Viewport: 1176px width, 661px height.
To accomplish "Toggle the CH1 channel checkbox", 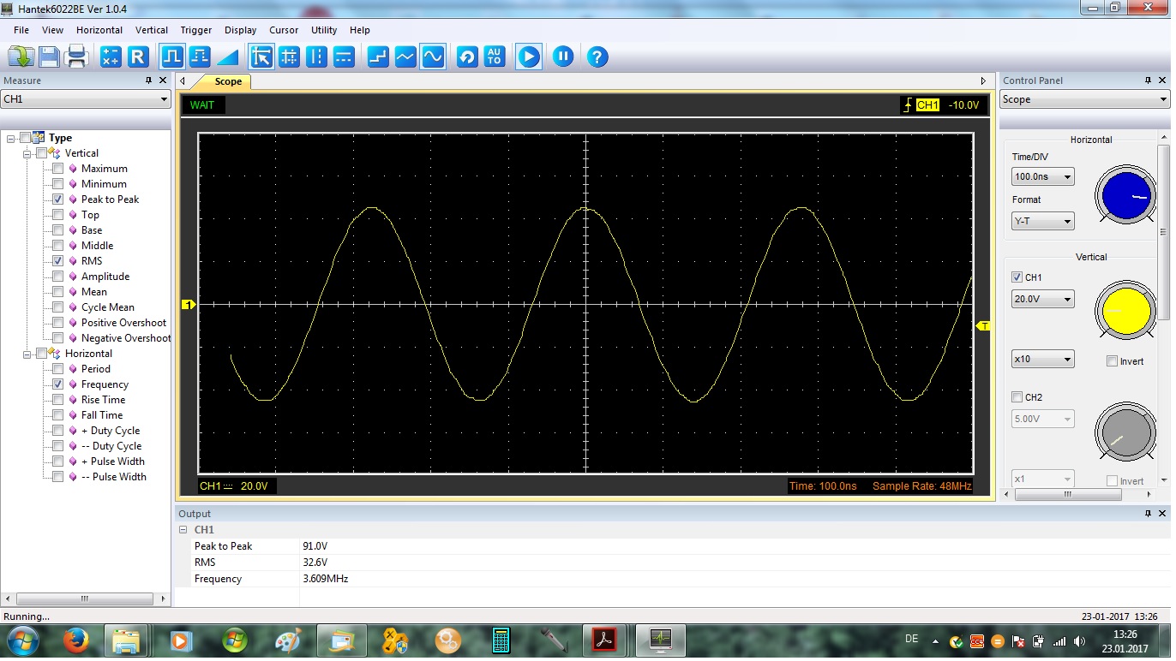I will 1017,277.
